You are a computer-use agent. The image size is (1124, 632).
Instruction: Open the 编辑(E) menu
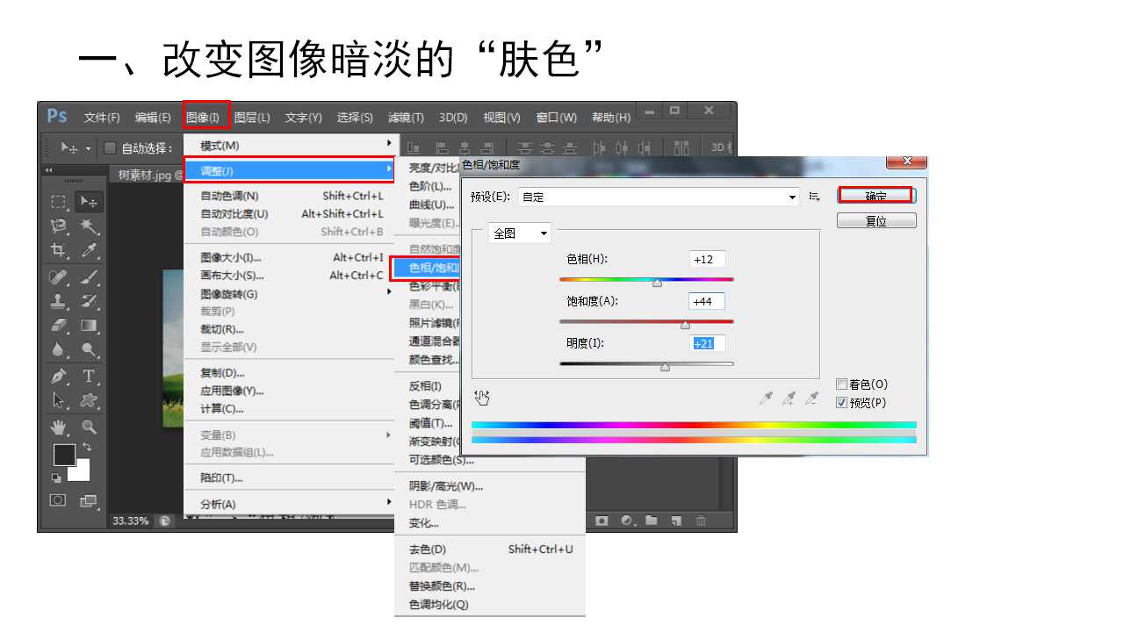click(x=153, y=117)
